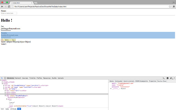Select the span contenteditable line
This screenshot has height=110, width=176.
(36, 106)
